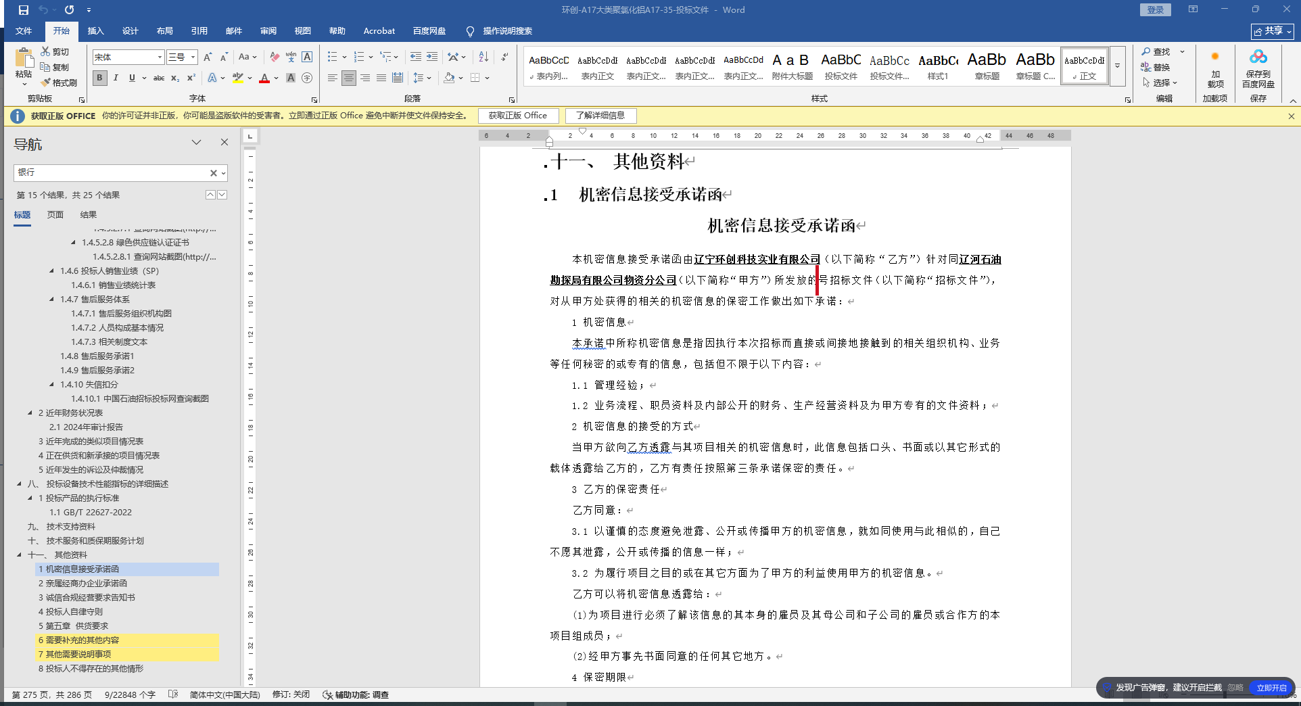Viewport: 1301px width, 706px height.
Task: Click the 获取正版 Office button
Action: [517, 116]
